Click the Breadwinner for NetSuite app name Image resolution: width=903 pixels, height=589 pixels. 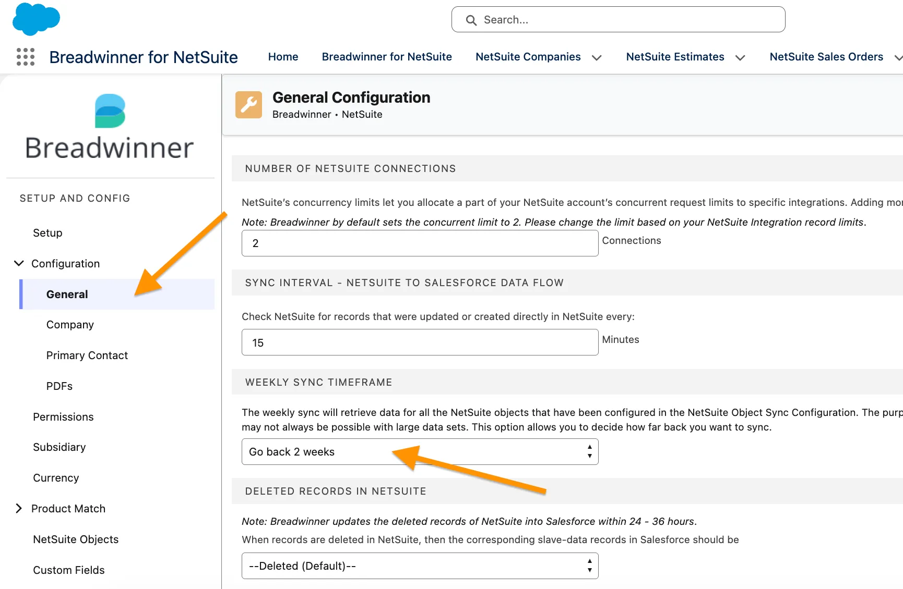point(144,57)
